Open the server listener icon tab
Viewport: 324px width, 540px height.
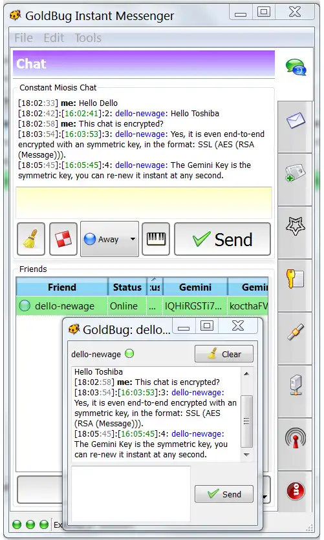pyautogui.click(x=296, y=385)
